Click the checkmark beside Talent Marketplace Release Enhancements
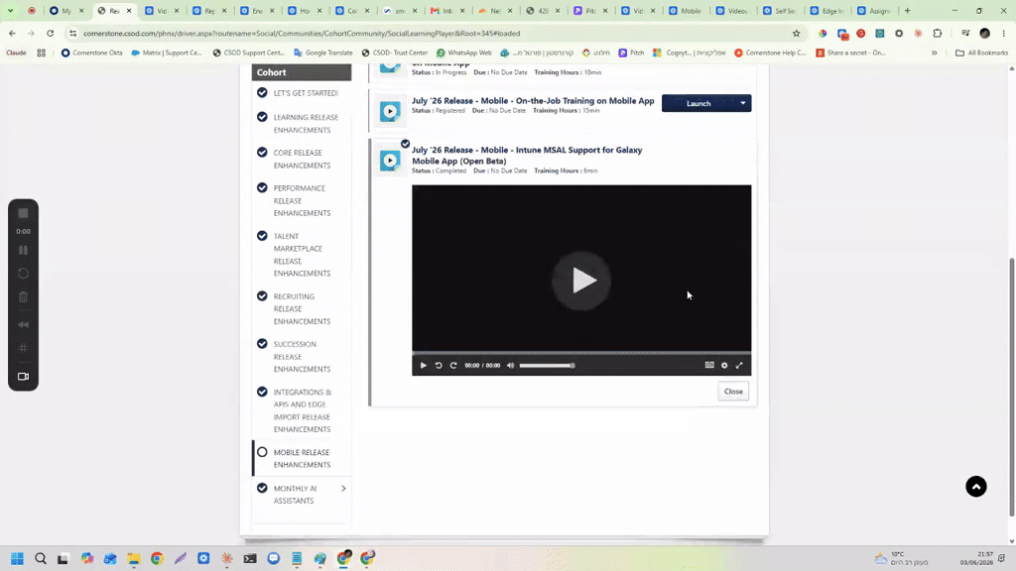 [x=262, y=236]
